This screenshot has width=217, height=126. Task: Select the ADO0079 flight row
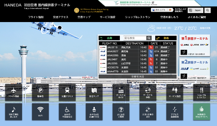[138, 68]
